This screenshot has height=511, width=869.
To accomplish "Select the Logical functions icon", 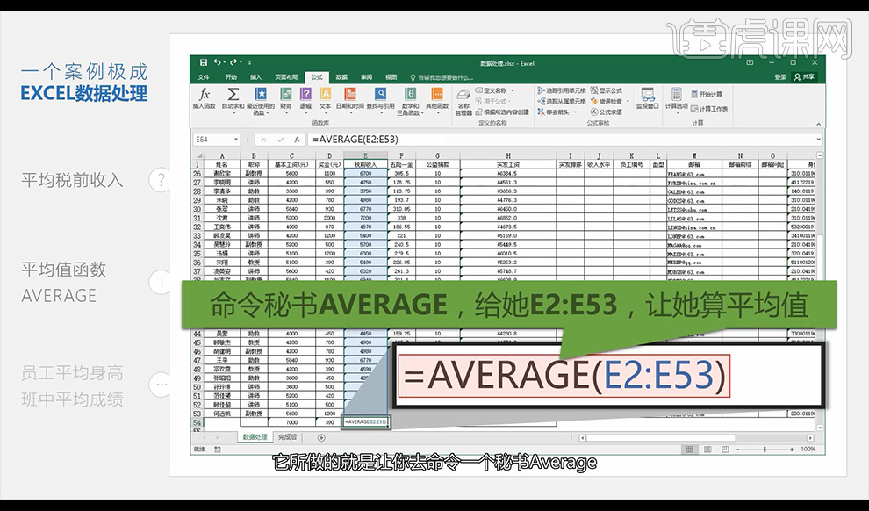I will [305, 95].
